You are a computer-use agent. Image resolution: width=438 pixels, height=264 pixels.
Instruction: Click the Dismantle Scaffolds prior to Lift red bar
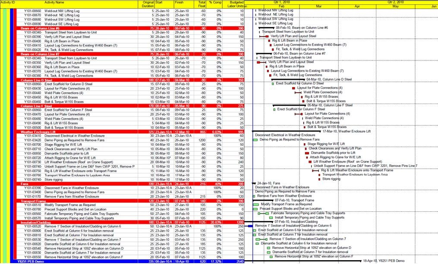tap(307, 153)
